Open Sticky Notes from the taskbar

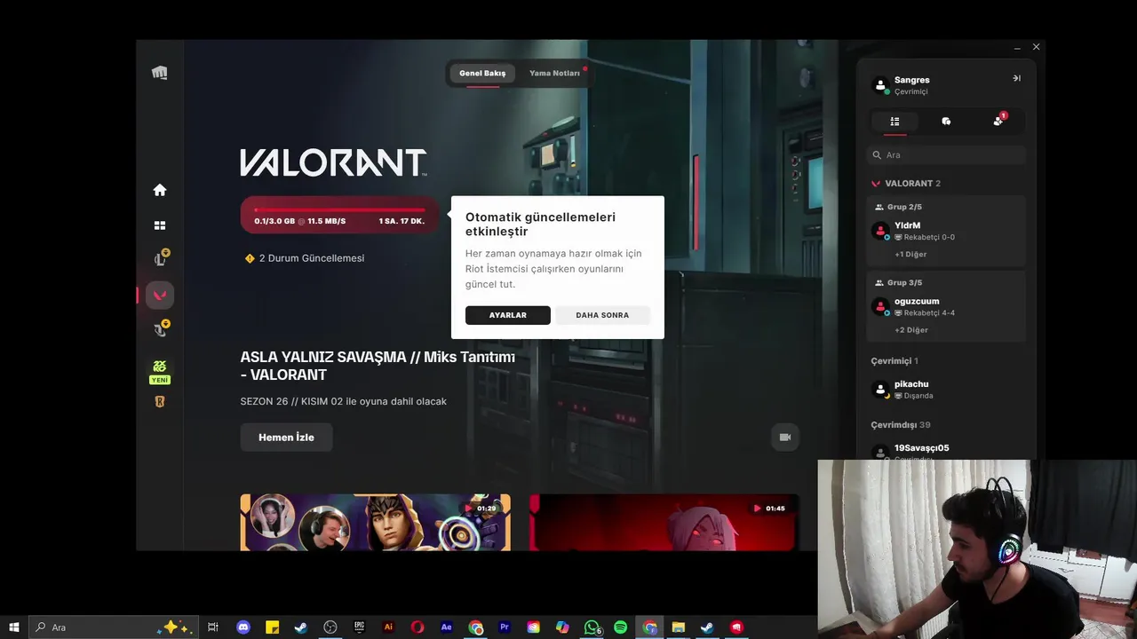click(x=273, y=627)
